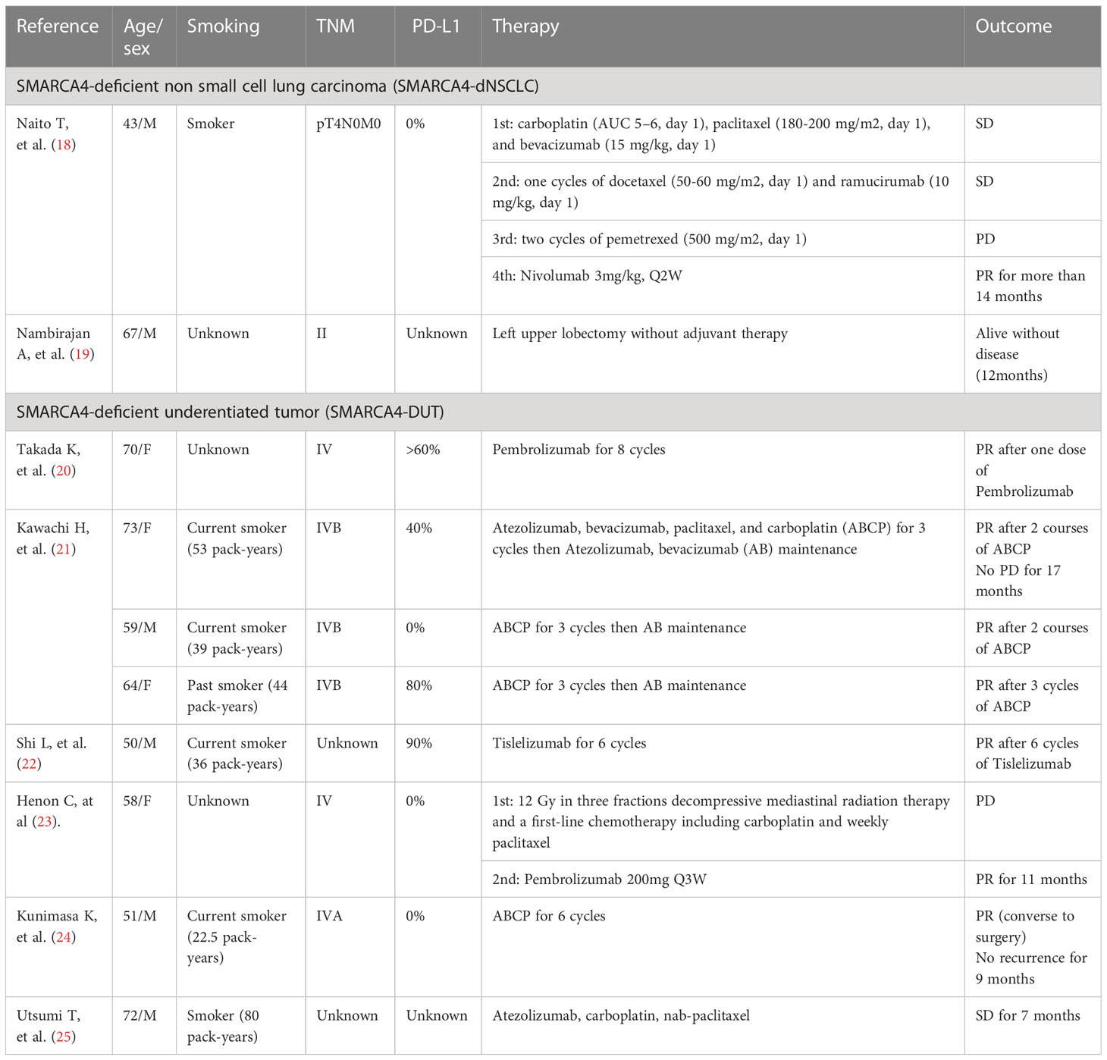Click the 2nd docetaxel and ramucirumab therapy cell
Screen dimensions: 1107x1060
(723, 192)
